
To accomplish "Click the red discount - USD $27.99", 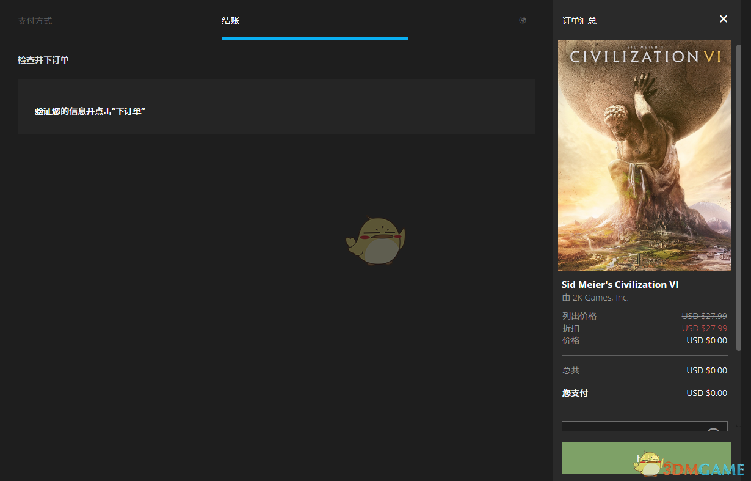I will [x=702, y=328].
